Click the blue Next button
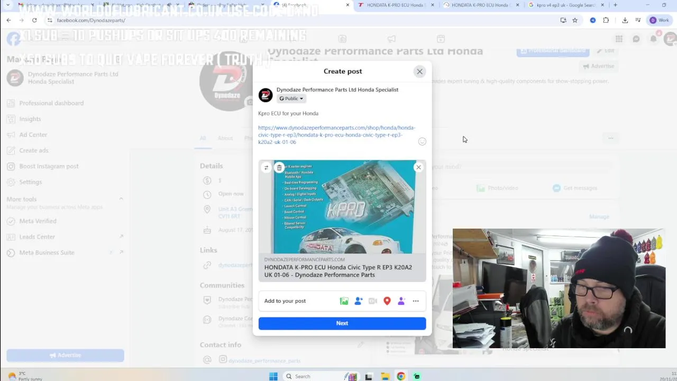 point(342,323)
